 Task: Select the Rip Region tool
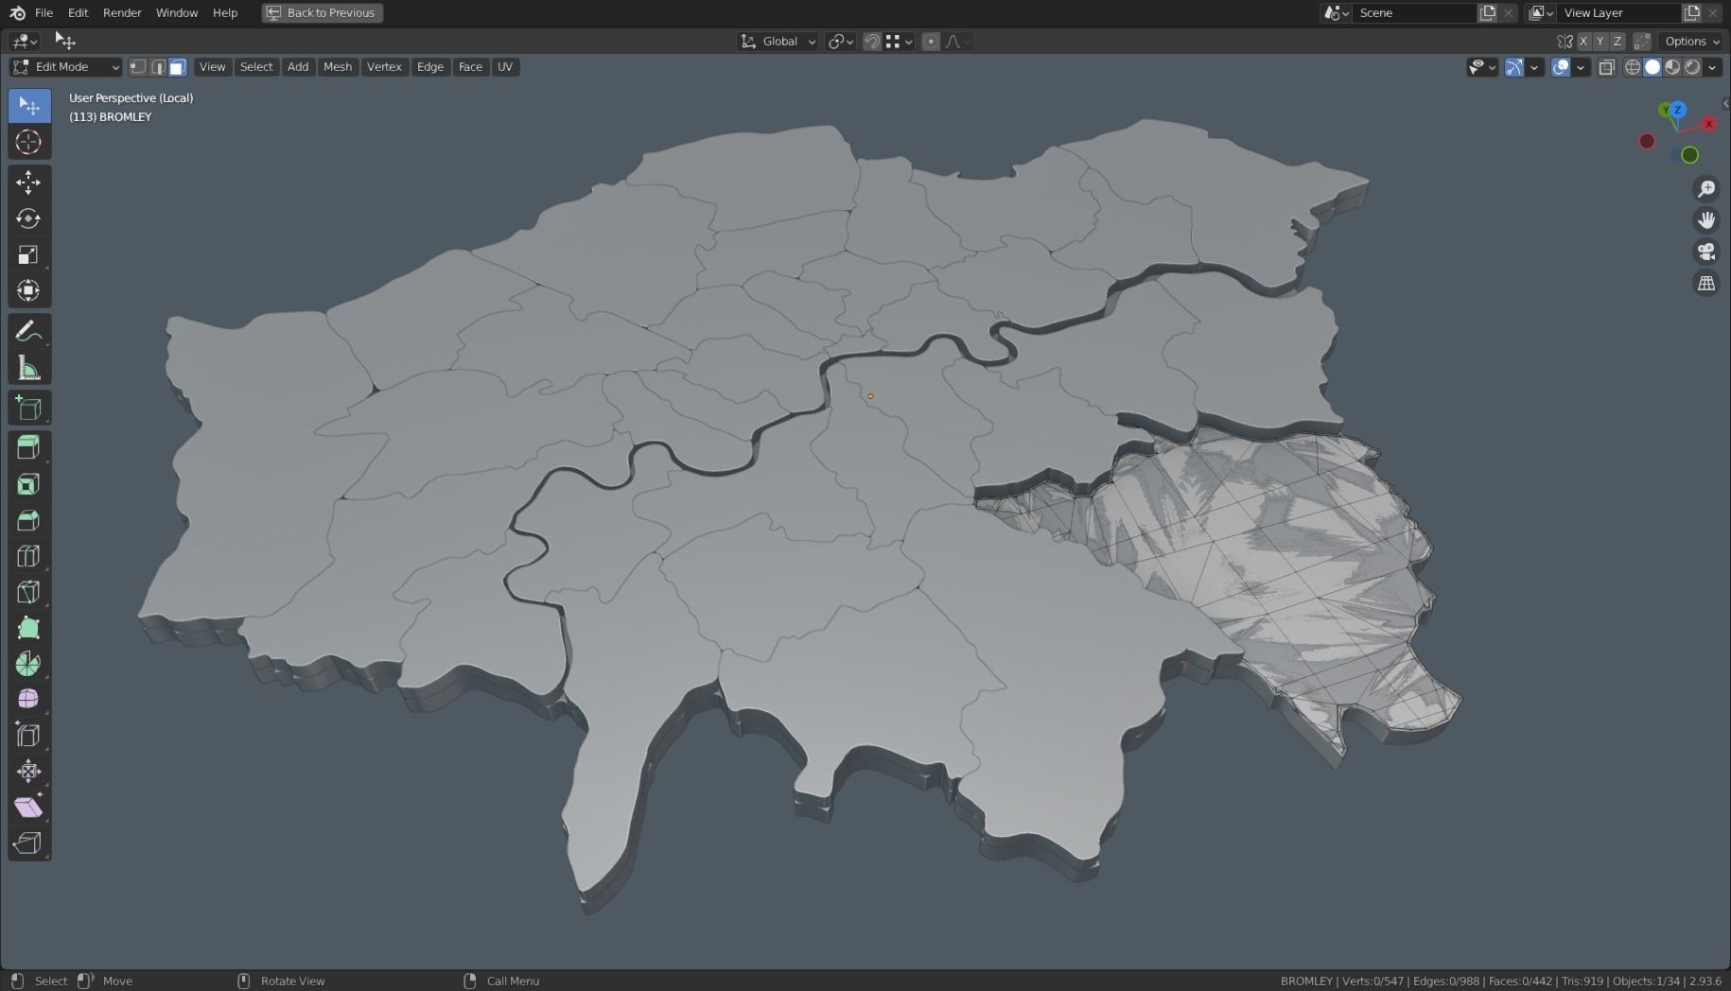point(28,843)
